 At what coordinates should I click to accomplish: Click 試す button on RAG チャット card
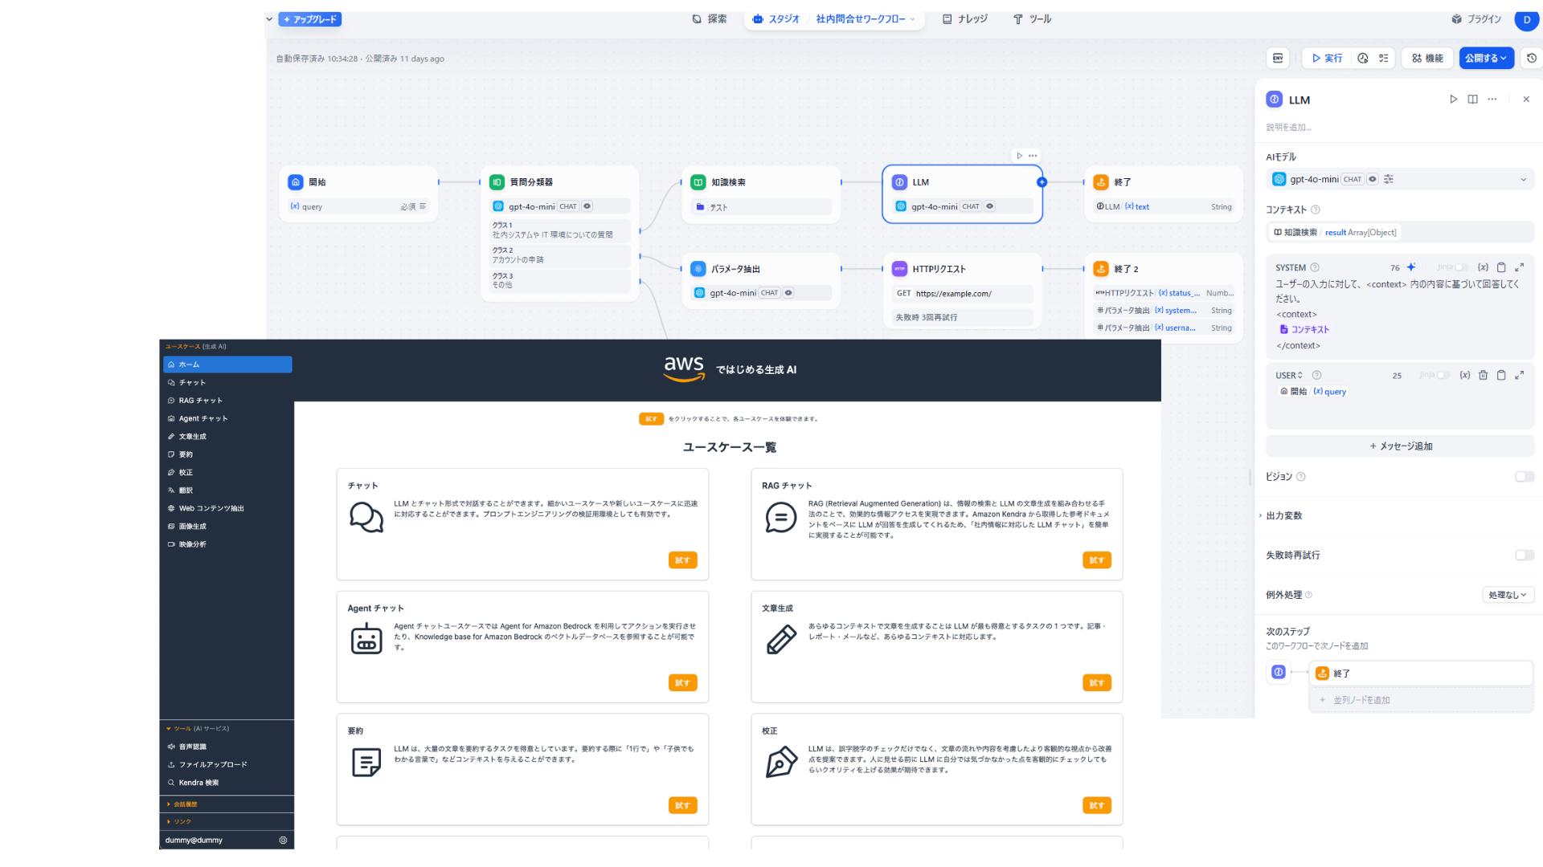[1097, 560]
